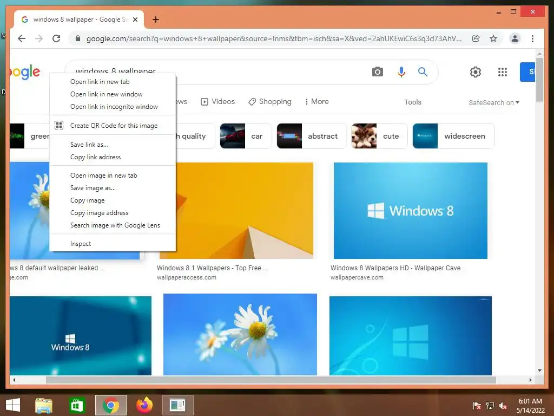Share this page using the share icon
This screenshot has height=416, width=554.
pyautogui.click(x=476, y=38)
